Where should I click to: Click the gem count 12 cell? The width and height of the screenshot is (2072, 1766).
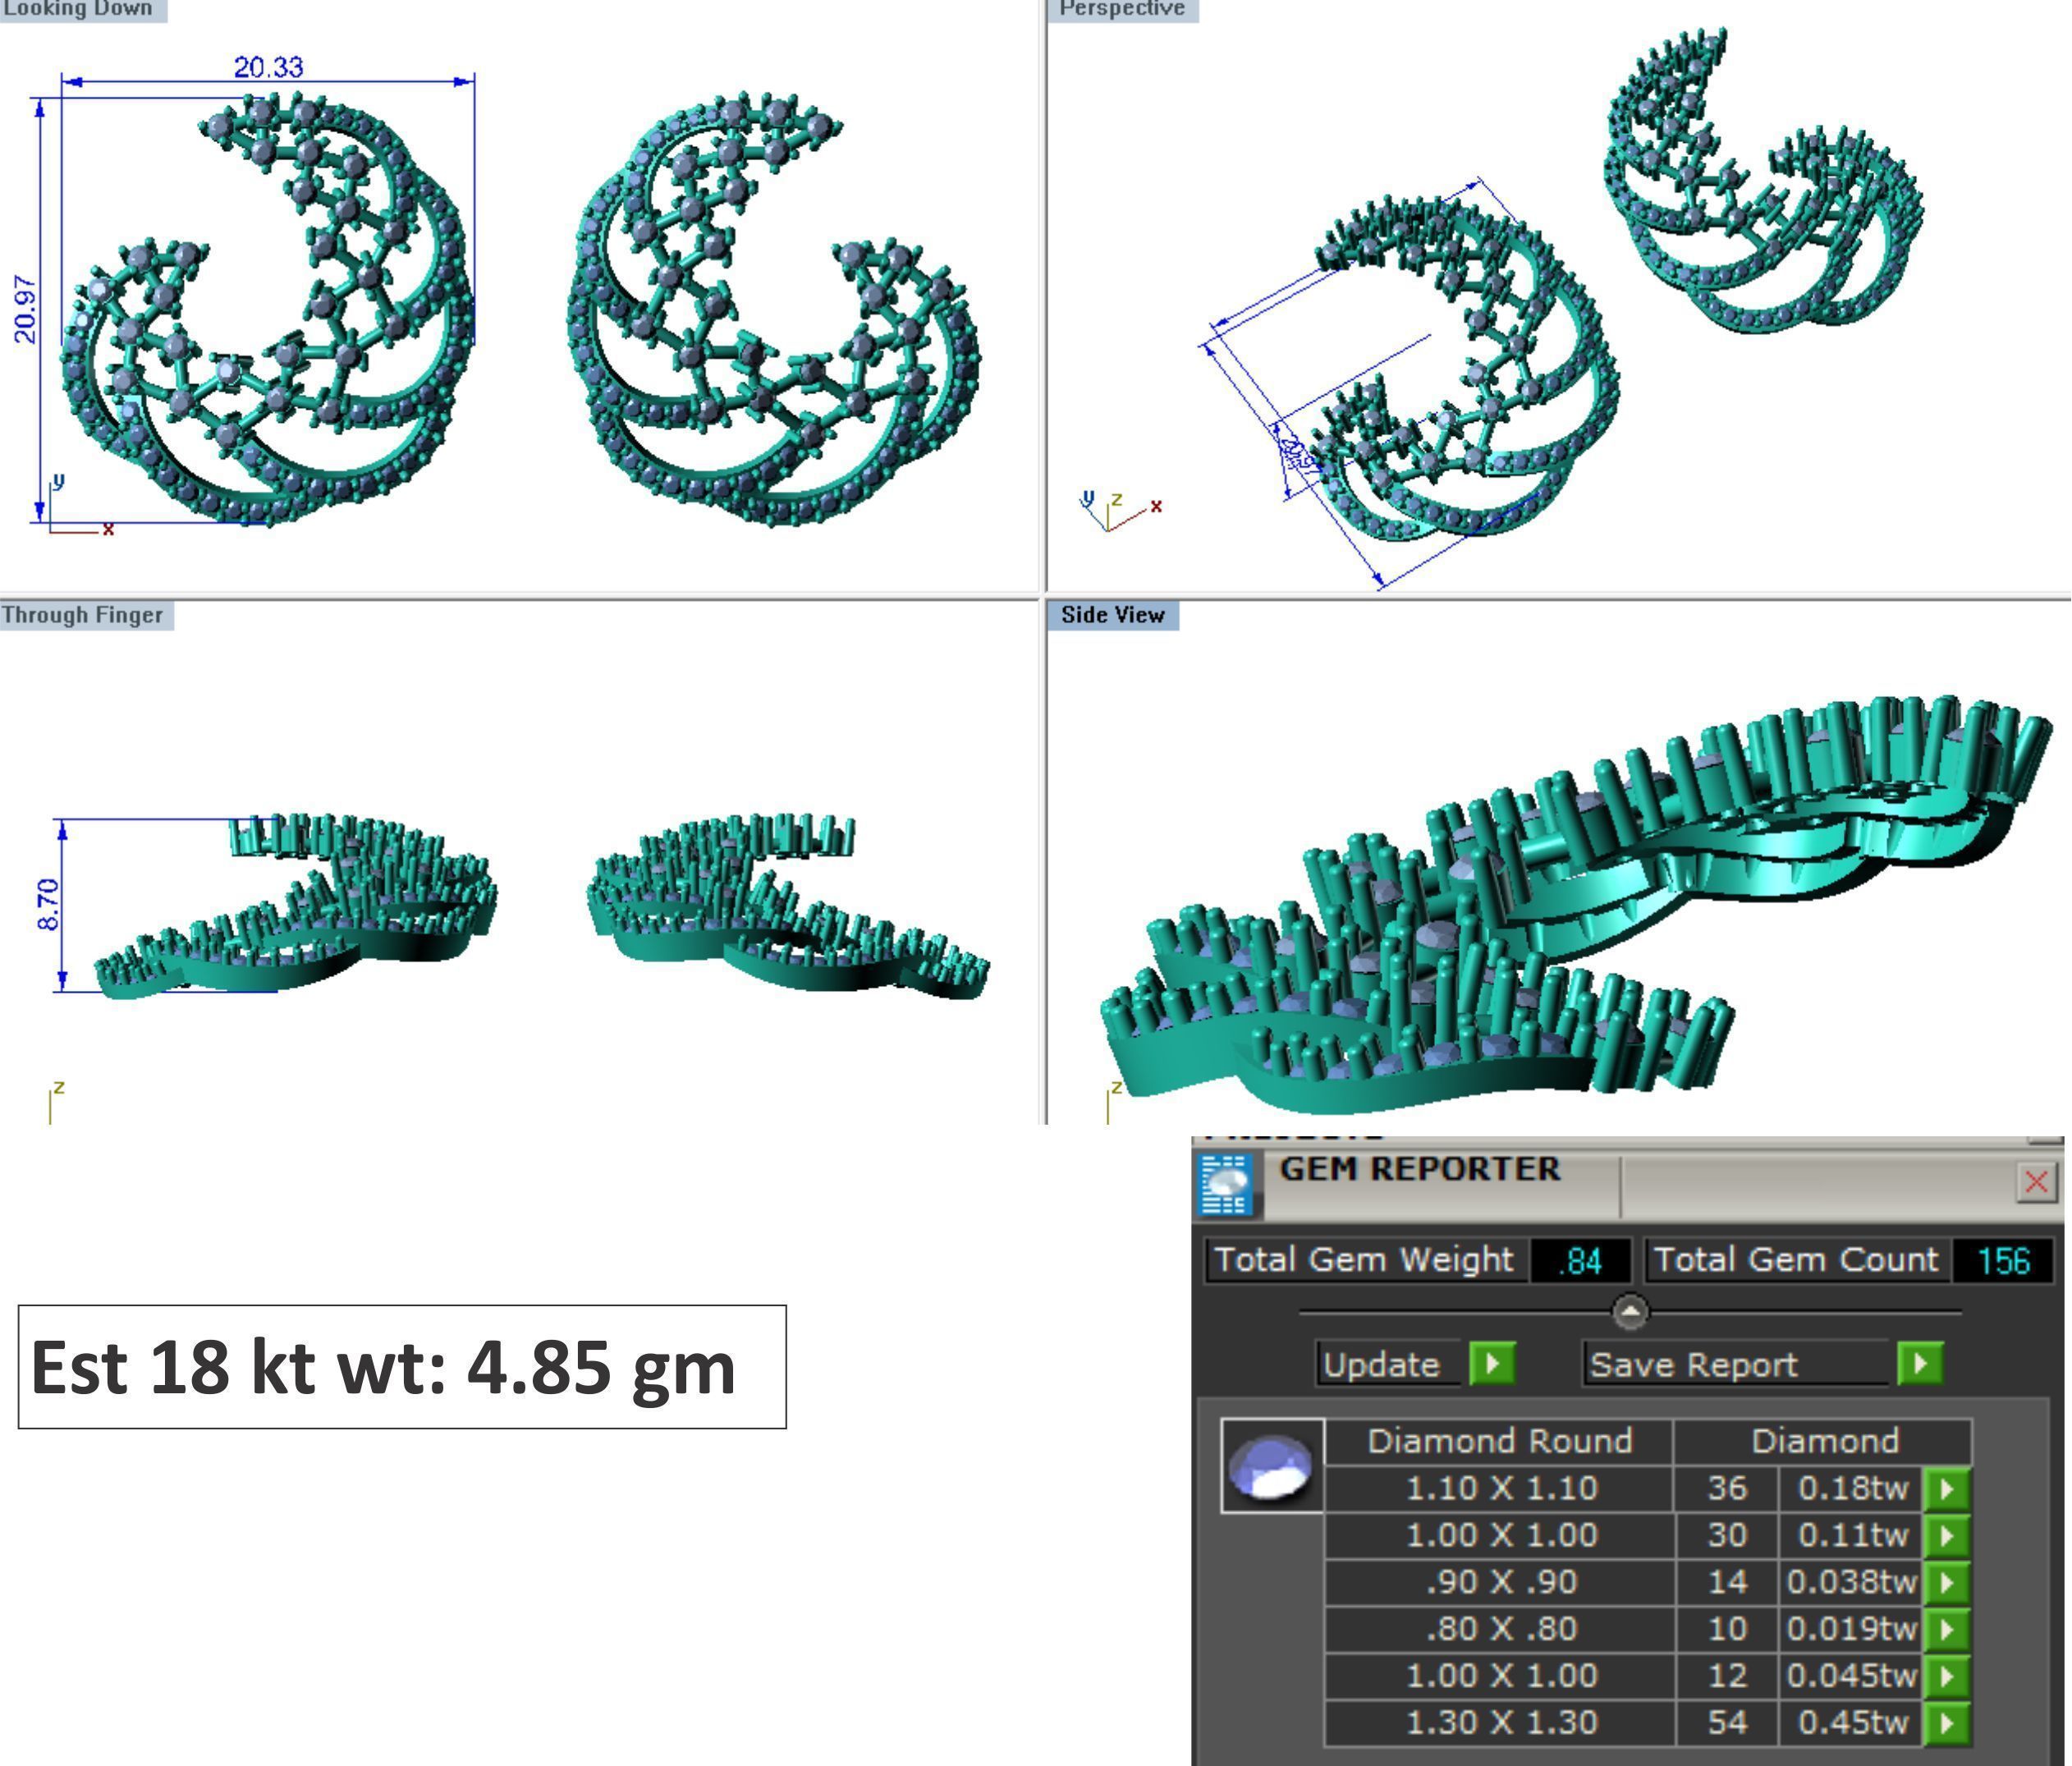coord(1727,1677)
